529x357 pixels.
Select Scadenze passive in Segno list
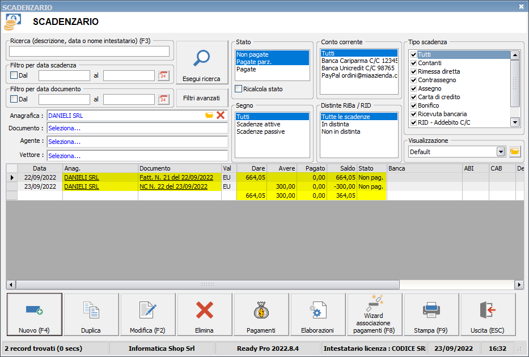(x=272, y=131)
